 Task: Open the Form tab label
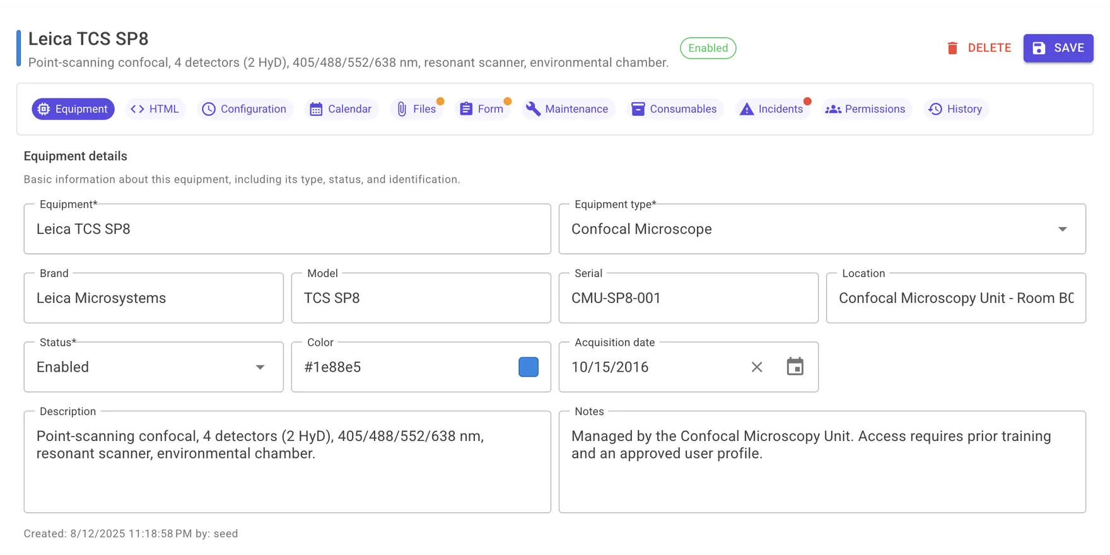491,109
